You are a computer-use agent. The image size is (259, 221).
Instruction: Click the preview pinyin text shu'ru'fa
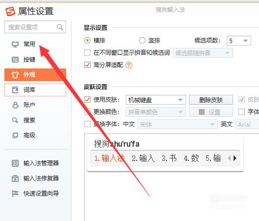coord(124,144)
